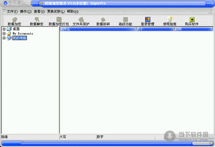The width and height of the screenshot is (215, 147).
Task: Click the 数字 status bar indicator
Action: pyautogui.click(x=100, y=137)
